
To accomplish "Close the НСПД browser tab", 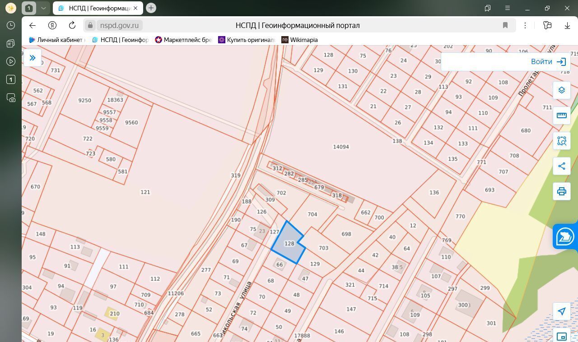I will 135,8.
